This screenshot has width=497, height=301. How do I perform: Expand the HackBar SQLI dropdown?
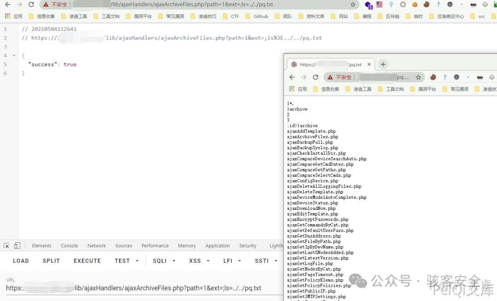pos(164,261)
